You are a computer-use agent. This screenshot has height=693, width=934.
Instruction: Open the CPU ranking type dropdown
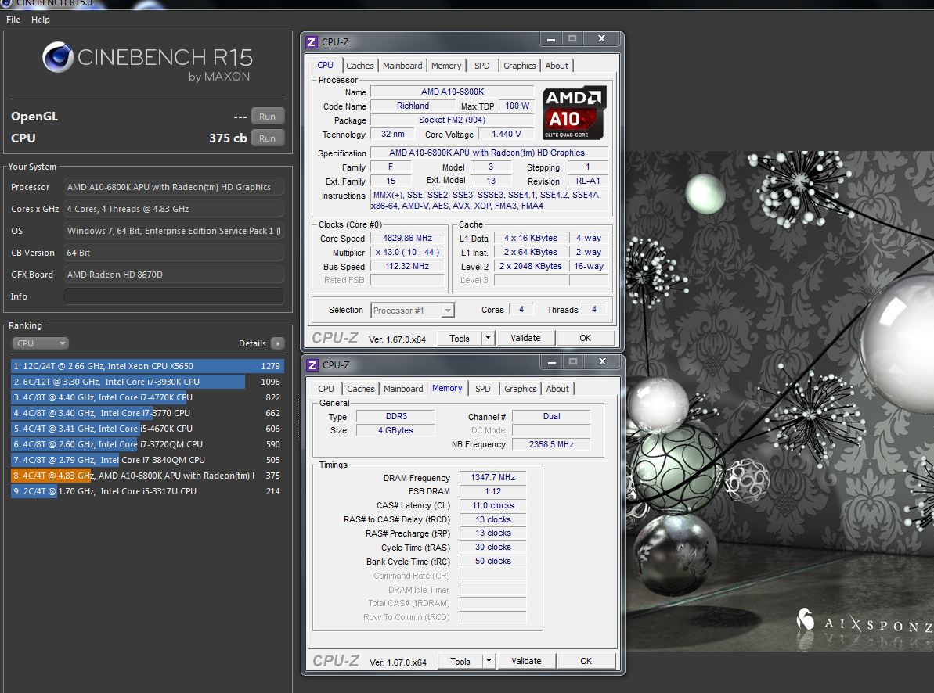[x=40, y=343]
